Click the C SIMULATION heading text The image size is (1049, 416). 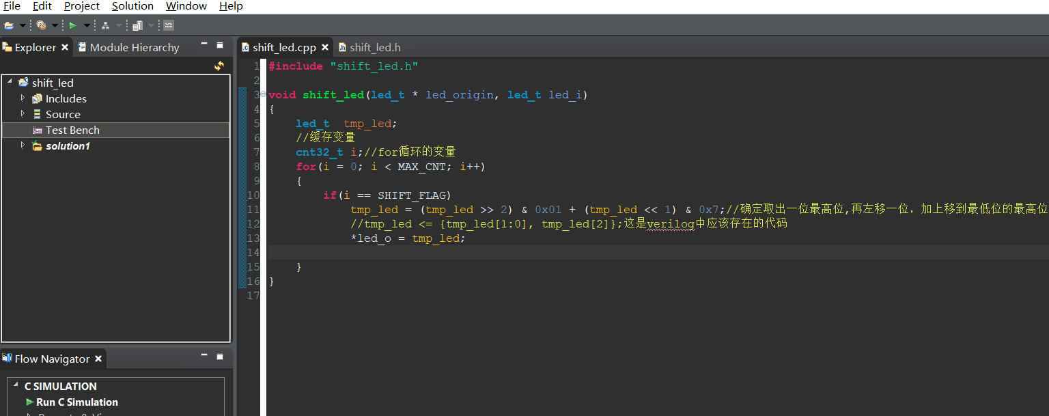pos(61,386)
